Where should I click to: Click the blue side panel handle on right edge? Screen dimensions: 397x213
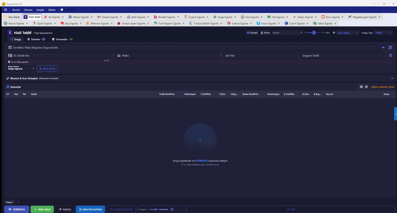[395, 114]
